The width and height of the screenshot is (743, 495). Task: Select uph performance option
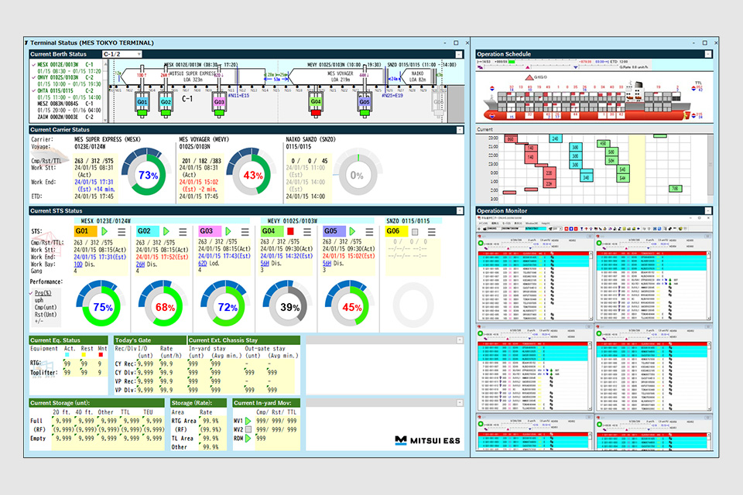[x=39, y=300]
